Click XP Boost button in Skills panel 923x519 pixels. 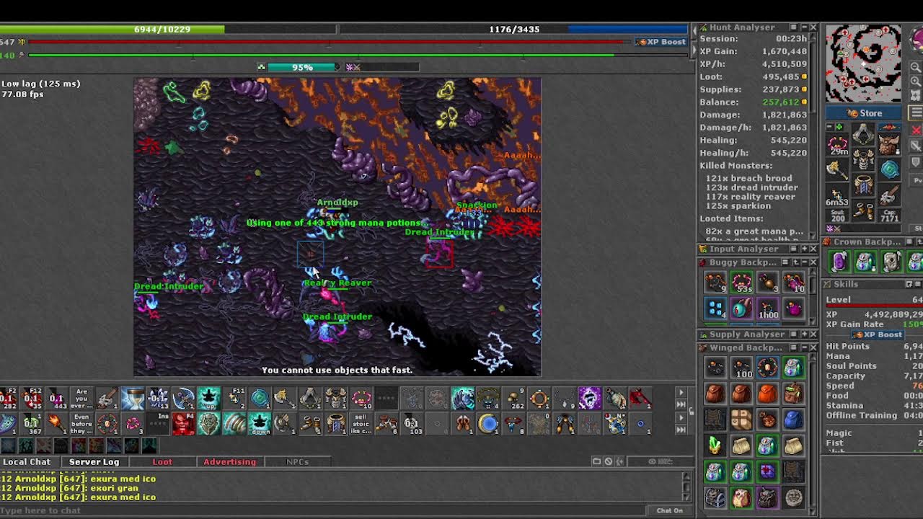(877, 334)
